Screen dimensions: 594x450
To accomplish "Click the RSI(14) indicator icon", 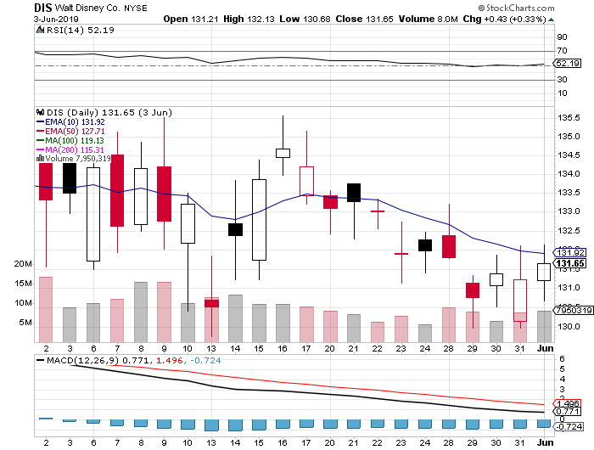I will click(40, 30).
